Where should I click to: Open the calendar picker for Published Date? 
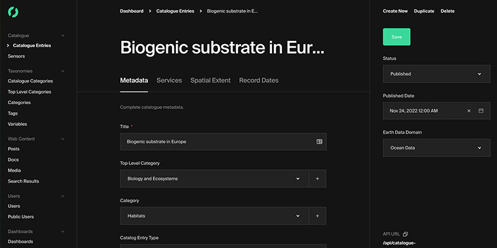[481, 111]
